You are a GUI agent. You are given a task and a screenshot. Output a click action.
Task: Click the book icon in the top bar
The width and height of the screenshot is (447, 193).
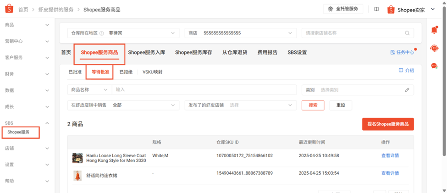point(376,9)
